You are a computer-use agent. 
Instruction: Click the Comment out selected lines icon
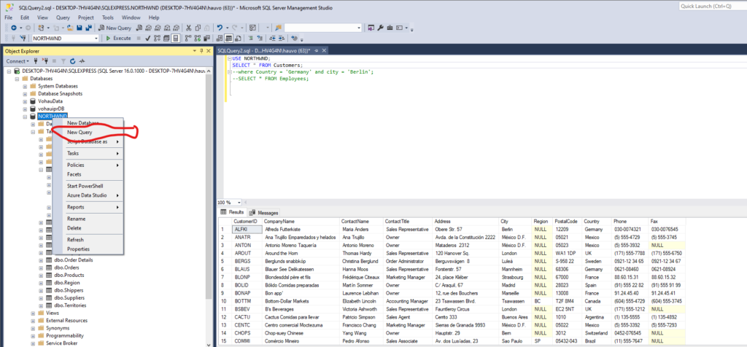251,38
